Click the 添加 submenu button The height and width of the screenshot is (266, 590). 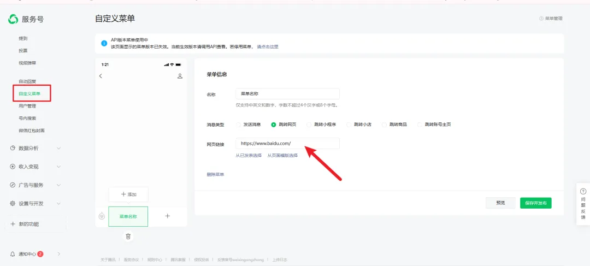click(128, 194)
